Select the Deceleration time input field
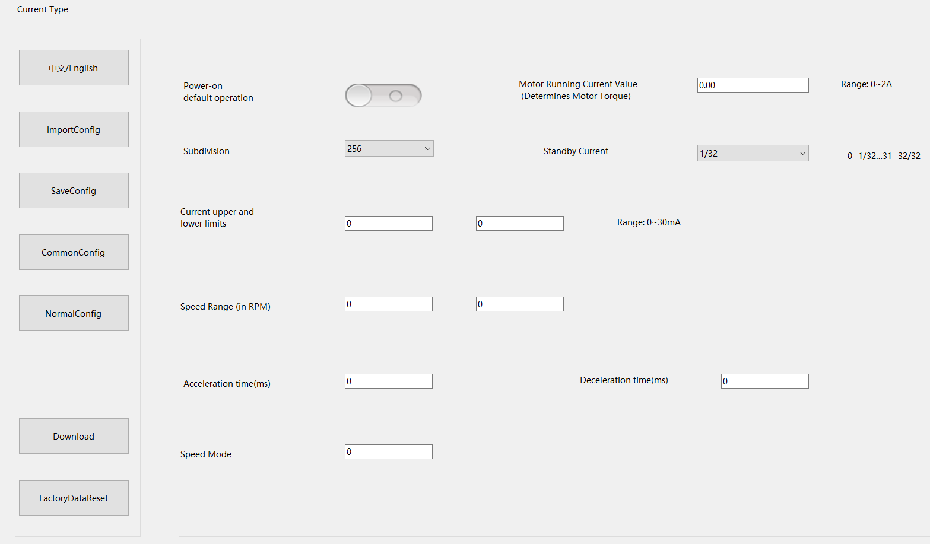Screen dimensions: 930x544 point(764,381)
